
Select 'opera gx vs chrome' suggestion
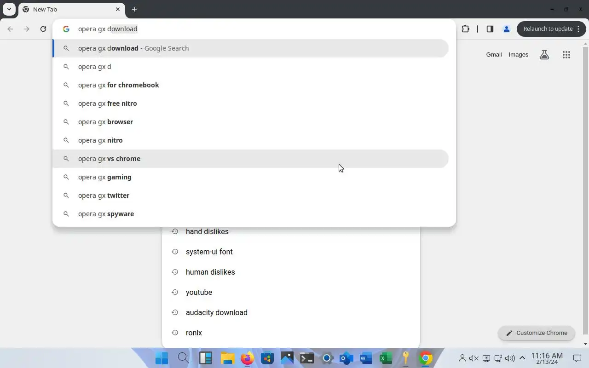[251, 159]
